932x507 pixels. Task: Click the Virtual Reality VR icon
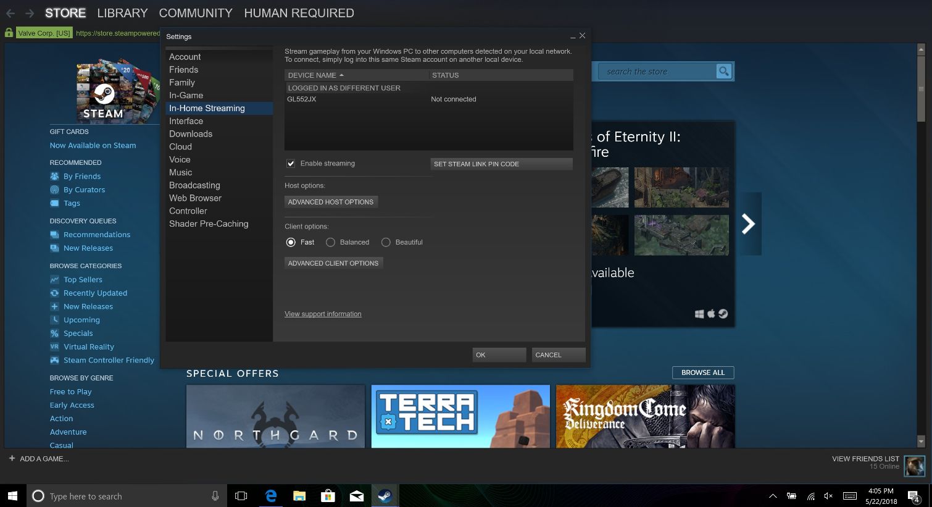point(54,347)
